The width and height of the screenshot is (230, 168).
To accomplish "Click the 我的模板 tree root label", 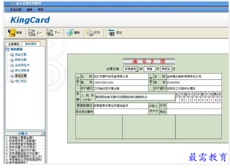I will click(x=17, y=49).
